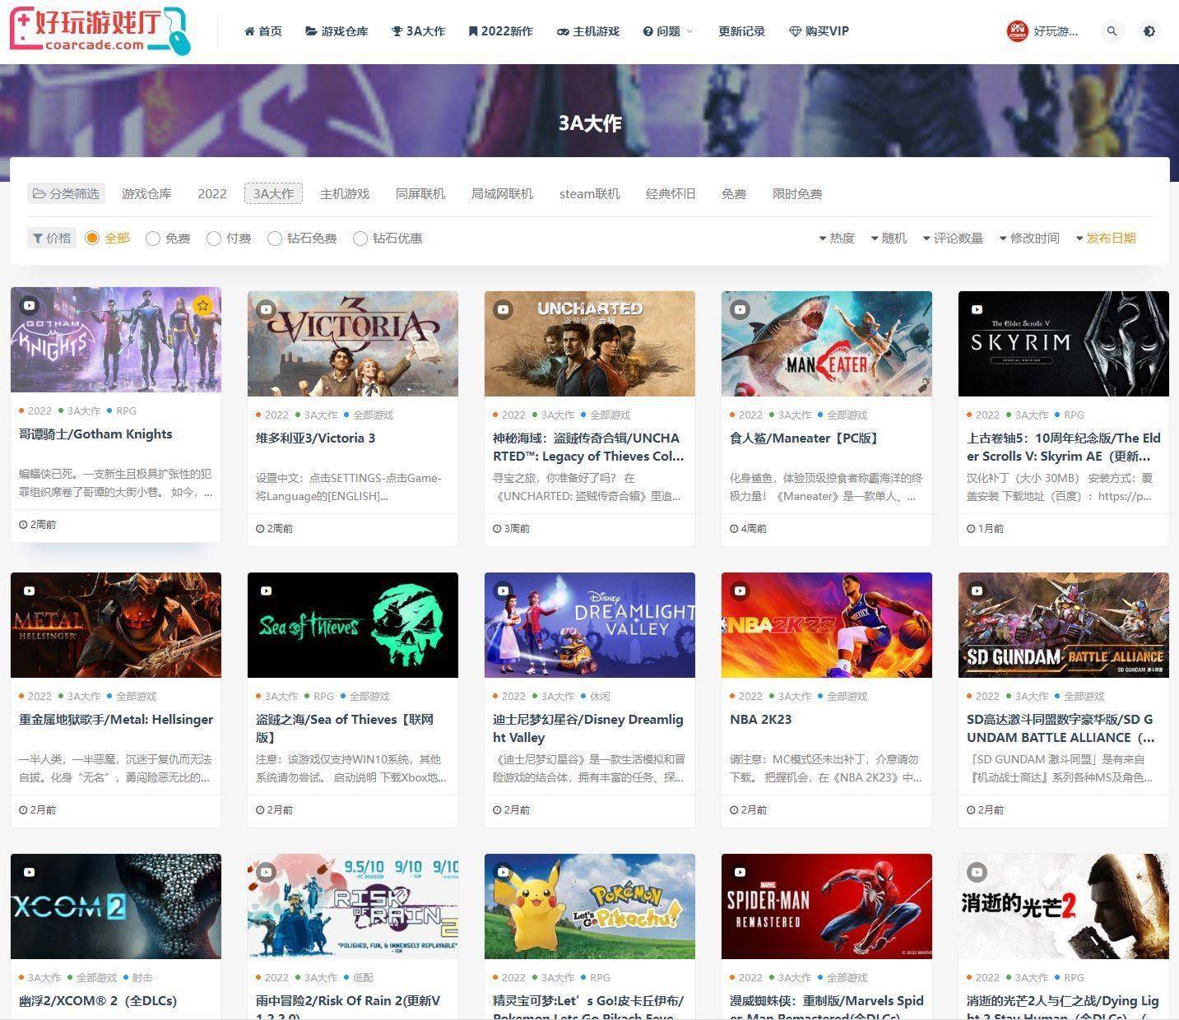The height and width of the screenshot is (1020, 1179).
Task: Click video icon on NBA 2K23 card
Action: (740, 591)
